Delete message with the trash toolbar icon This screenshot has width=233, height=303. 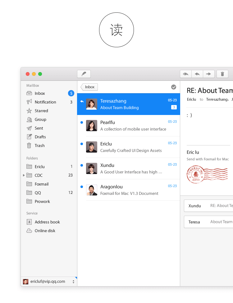click(x=222, y=74)
